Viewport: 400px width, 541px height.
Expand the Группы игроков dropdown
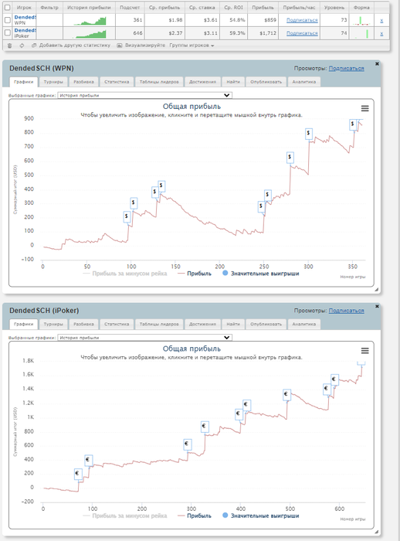192,46
